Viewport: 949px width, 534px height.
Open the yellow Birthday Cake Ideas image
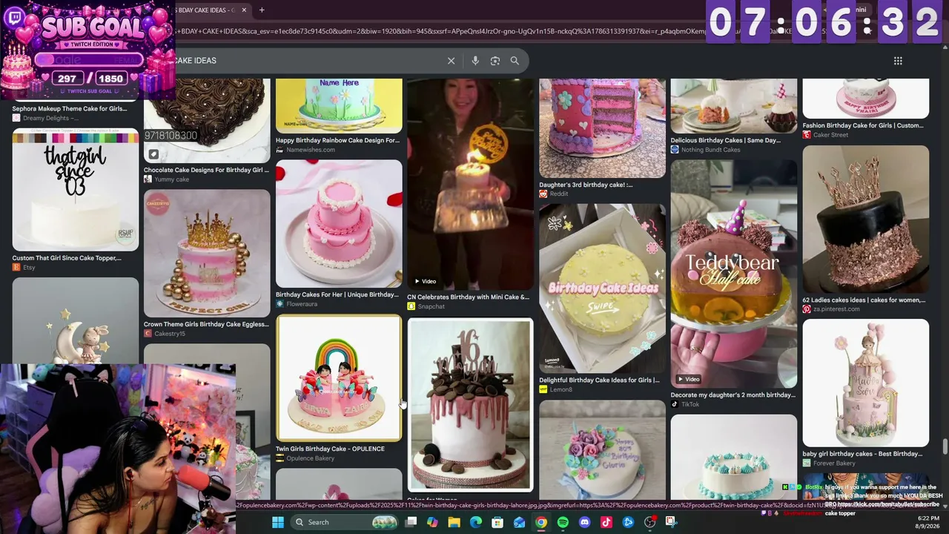click(602, 288)
